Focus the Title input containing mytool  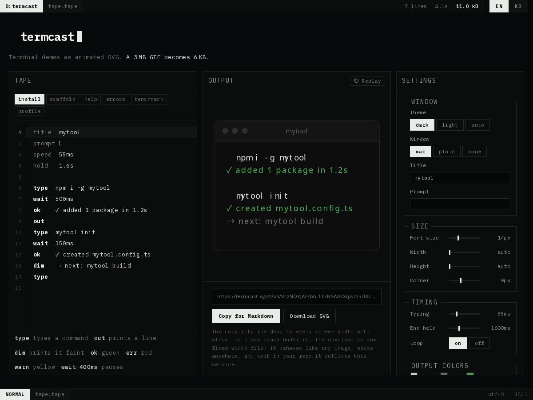click(x=460, y=178)
